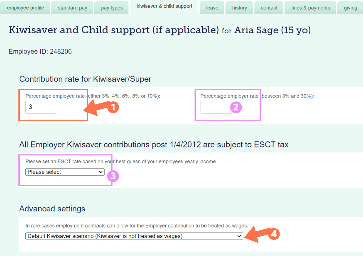Viewport: 363px width, 256px height.
Task: Open the fines & payments tab
Action: pos(310,7)
